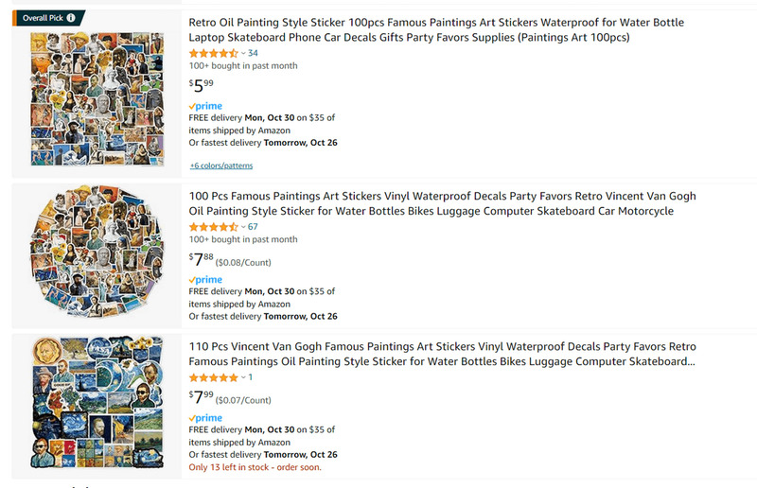
Task: Click the +6 colors/patterns link
Action: [221, 166]
